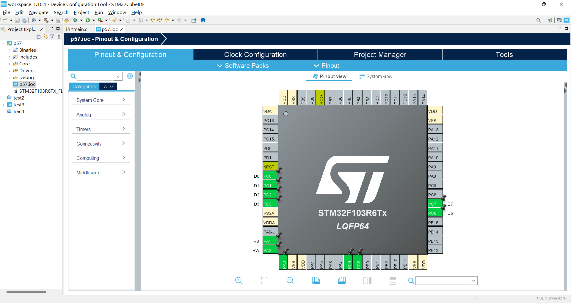Toggle Link with Editor in Project Explorer
The image size is (571, 303).
coord(45,37)
